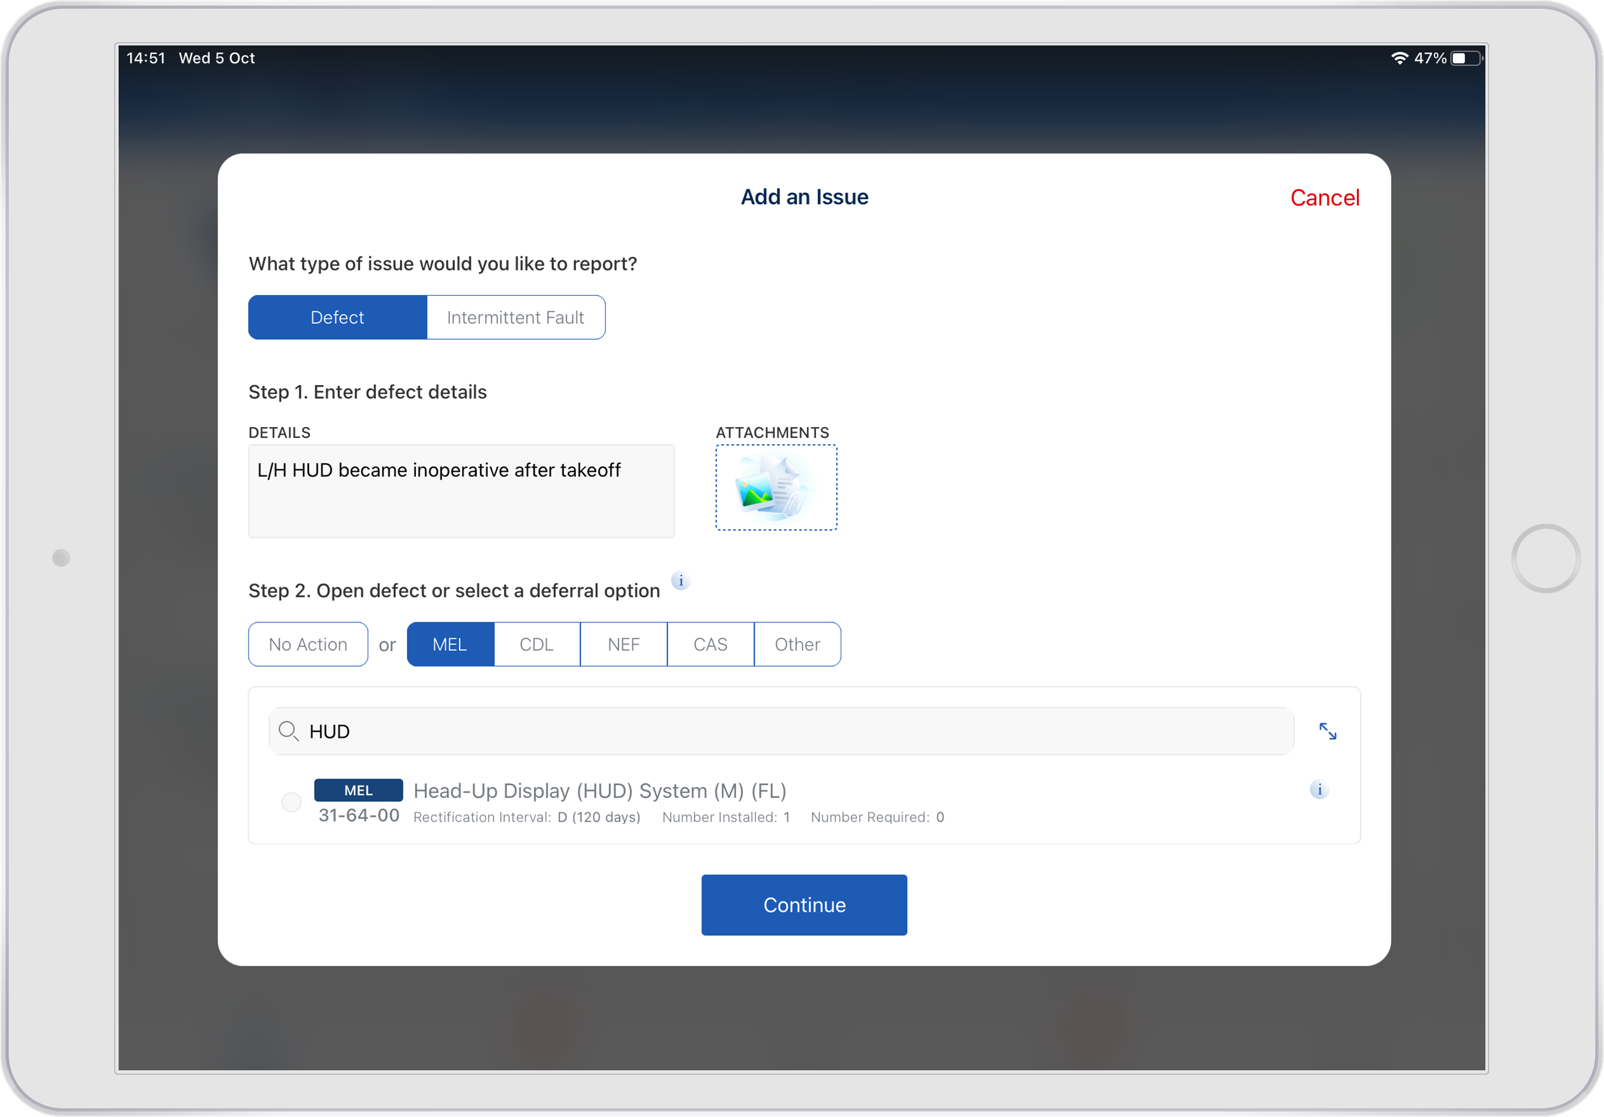Expand the MEL search panel to fullscreen
The image size is (1604, 1117).
(1327, 731)
